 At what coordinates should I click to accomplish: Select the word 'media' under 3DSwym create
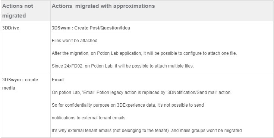9,88
